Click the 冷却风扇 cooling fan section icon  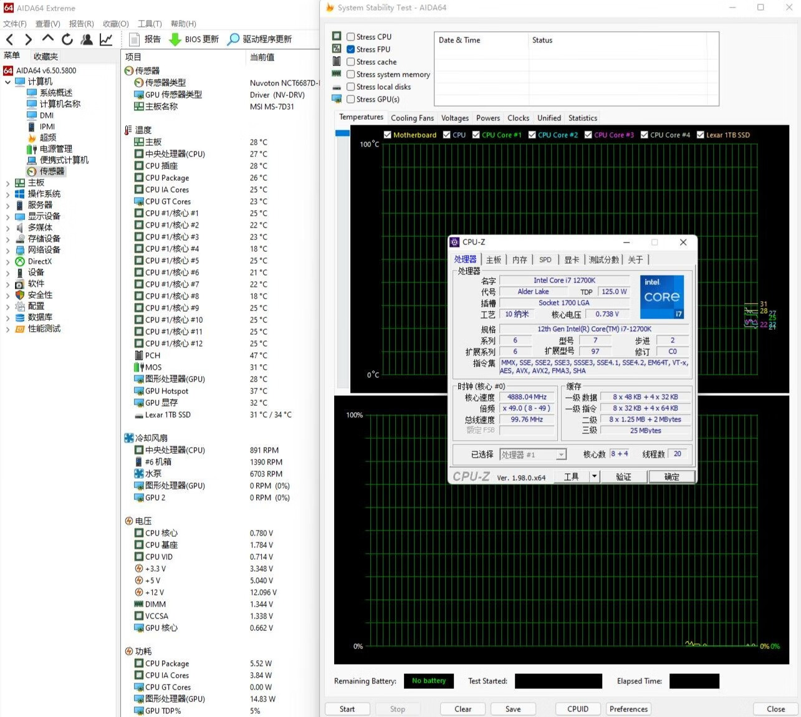(128, 438)
